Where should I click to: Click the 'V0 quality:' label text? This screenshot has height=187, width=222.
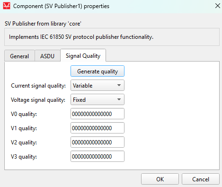pyautogui.click(x=24, y=114)
